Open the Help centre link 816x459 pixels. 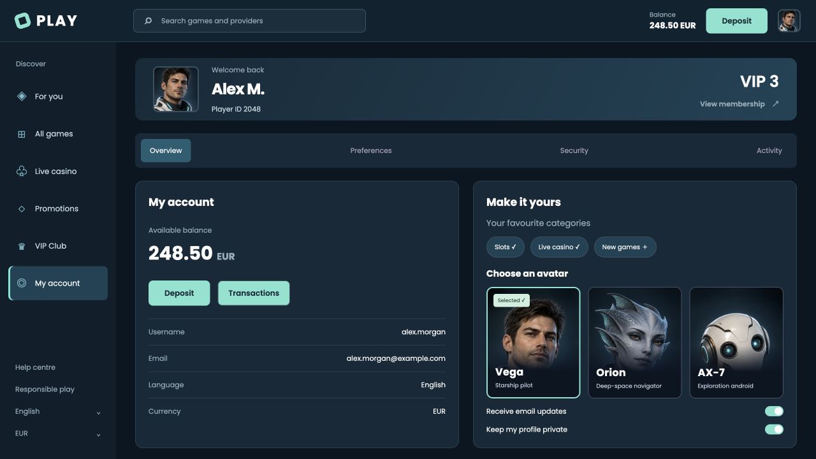point(35,367)
